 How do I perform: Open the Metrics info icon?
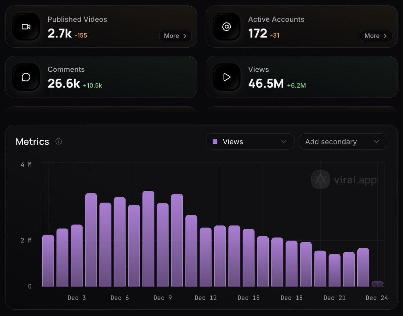coord(58,141)
